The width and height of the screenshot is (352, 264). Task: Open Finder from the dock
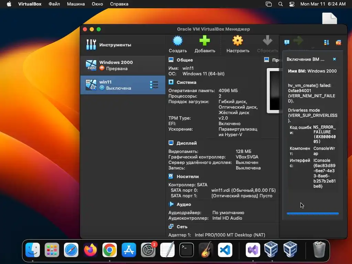(x=33, y=250)
